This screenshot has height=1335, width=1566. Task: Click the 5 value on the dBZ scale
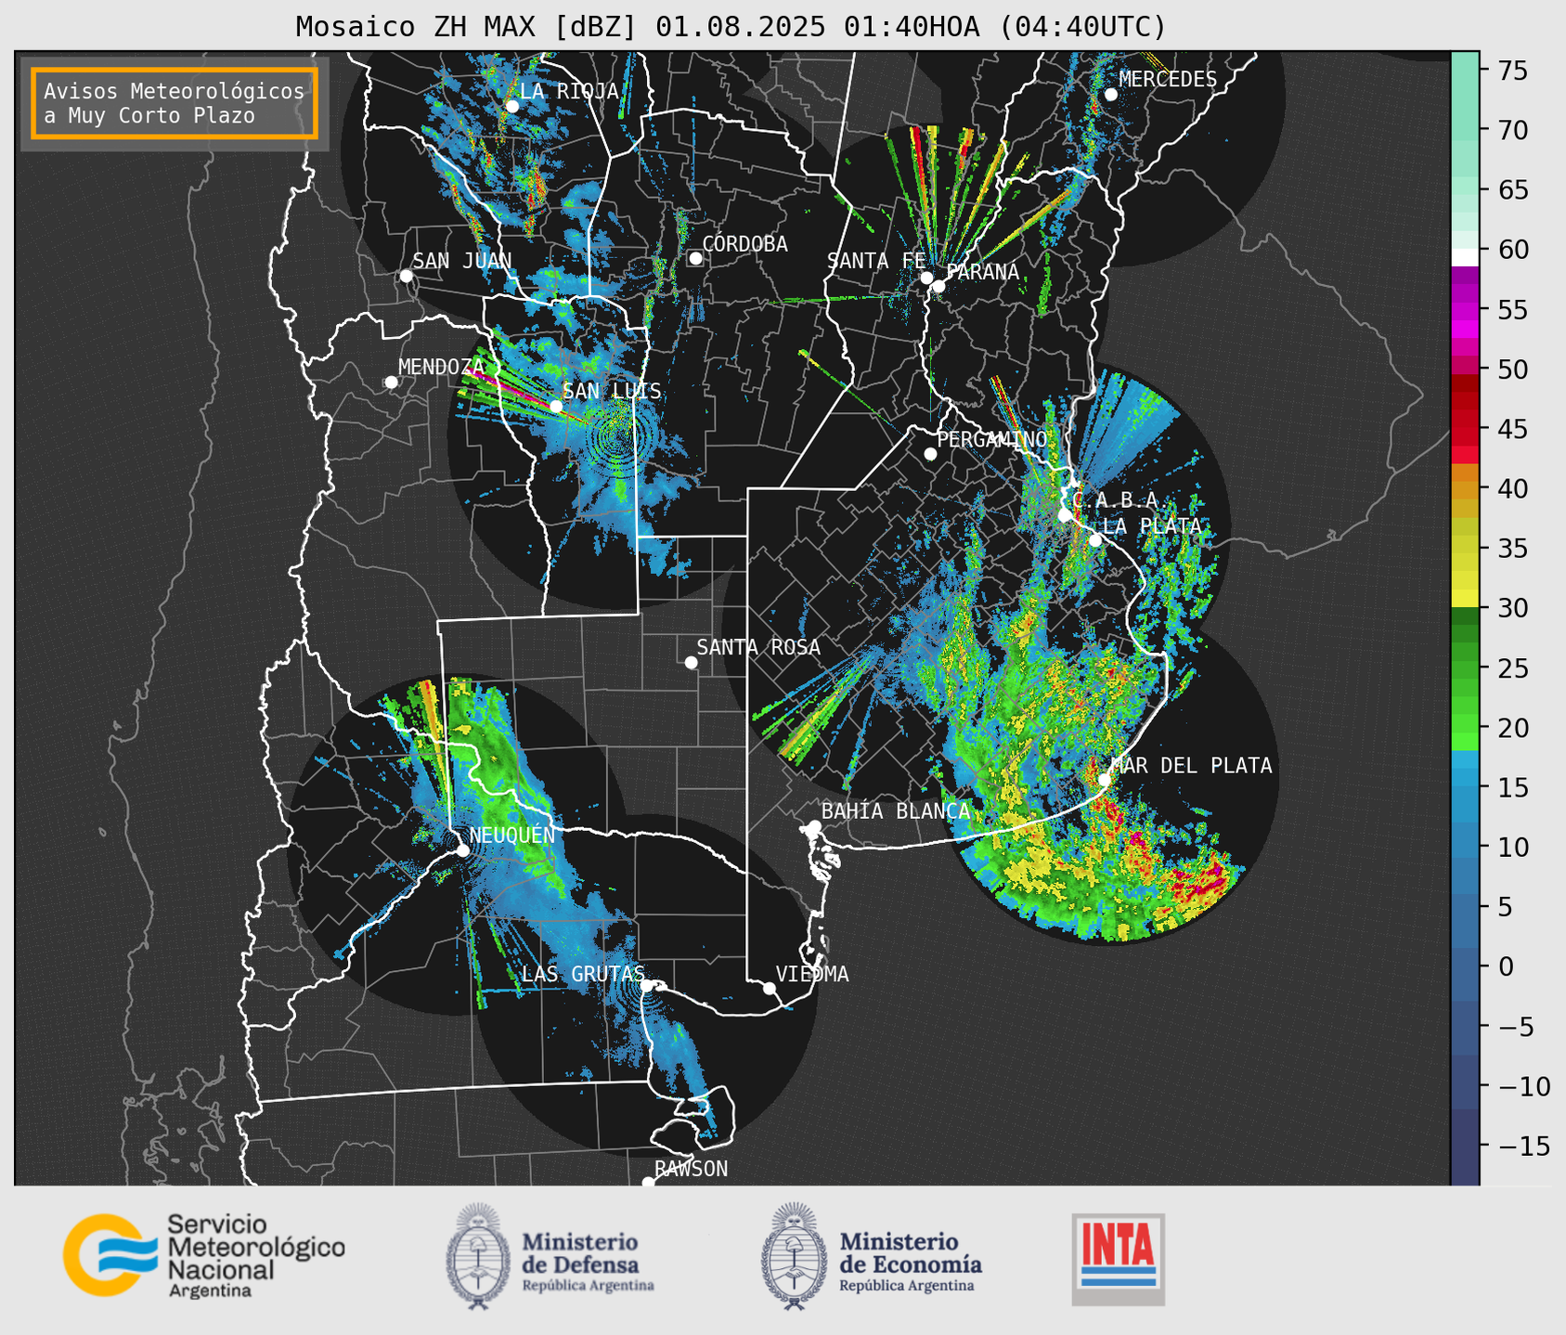(1506, 907)
